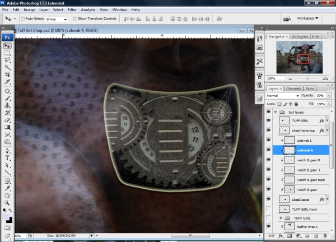Viewport: 336px width, 242px height.
Task: Open the Analysis menu
Action: tap(88, 10)
